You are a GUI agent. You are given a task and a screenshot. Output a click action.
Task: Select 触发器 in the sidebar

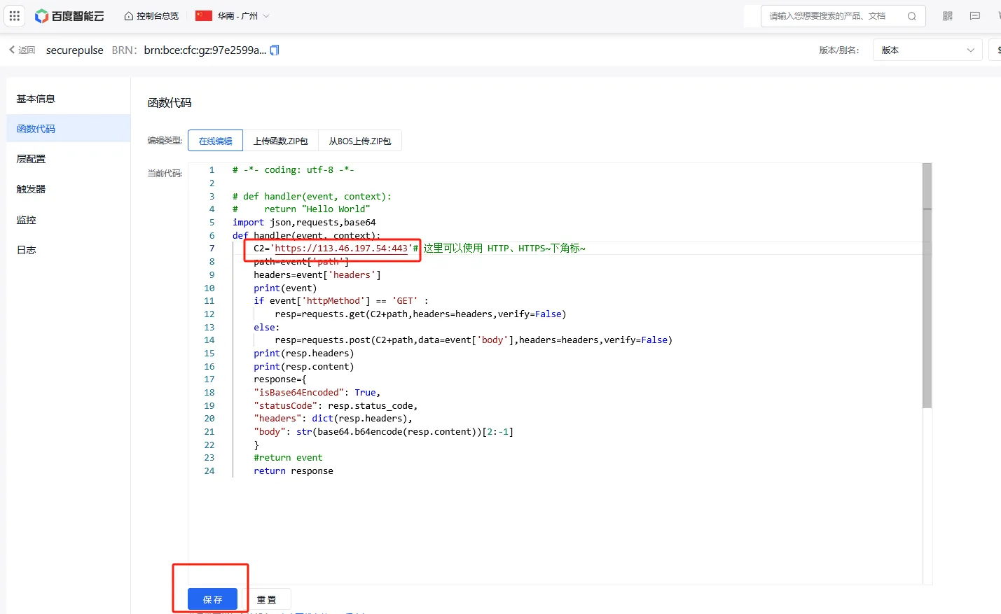pos(68,189)
